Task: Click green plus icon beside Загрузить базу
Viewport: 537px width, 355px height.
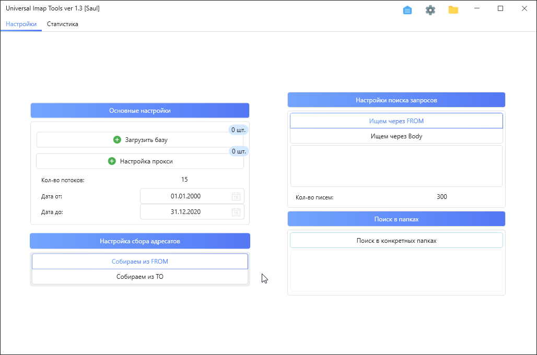Action: click(117, 140)
